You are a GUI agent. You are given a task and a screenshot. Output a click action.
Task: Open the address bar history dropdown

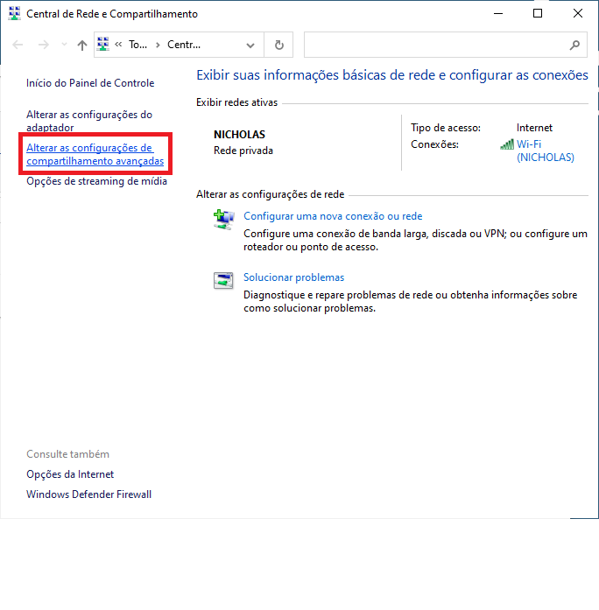250,45
